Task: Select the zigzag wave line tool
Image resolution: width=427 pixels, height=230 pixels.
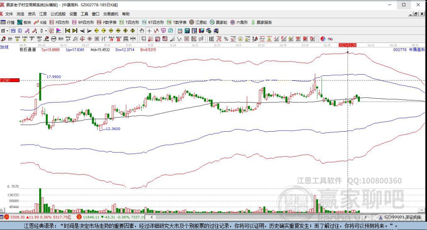Action: 179,39
